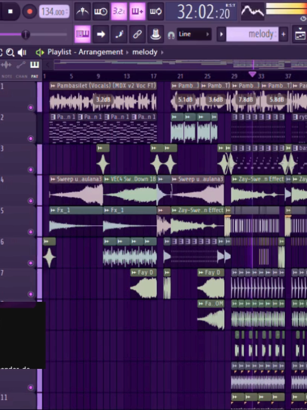Click the playlist scroll-left arrow

[47, 65]
